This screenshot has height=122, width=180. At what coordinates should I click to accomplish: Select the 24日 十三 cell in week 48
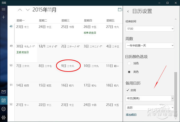click(x=48, y=33)
